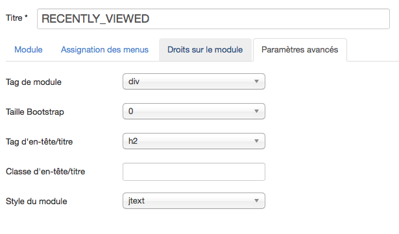Activate the Paramètres avancés tab
This screenshot has height=234, width=399.
(x=300, y=50)
